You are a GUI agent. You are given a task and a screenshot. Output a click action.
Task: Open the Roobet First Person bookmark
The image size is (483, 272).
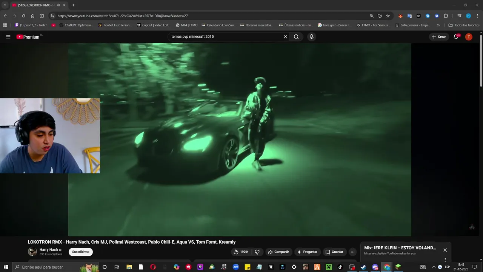coord(115,25)
